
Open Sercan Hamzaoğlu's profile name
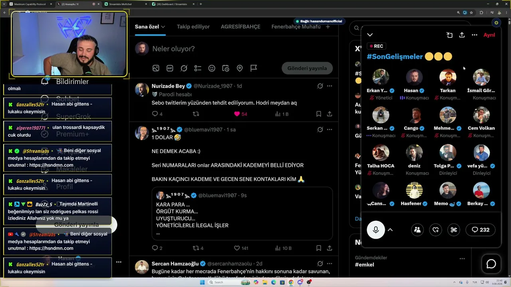[x=175, y=263]
